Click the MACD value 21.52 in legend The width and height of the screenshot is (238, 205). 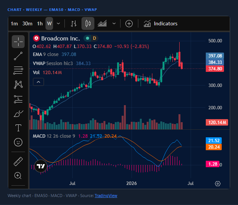(x=96, y=136)
